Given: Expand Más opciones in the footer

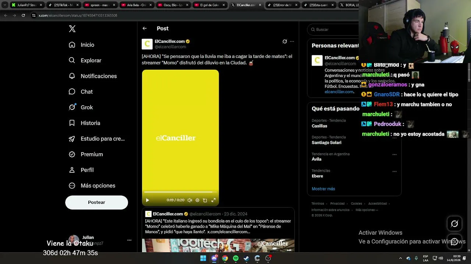Looking at the screenshot, I should point(366,210).
